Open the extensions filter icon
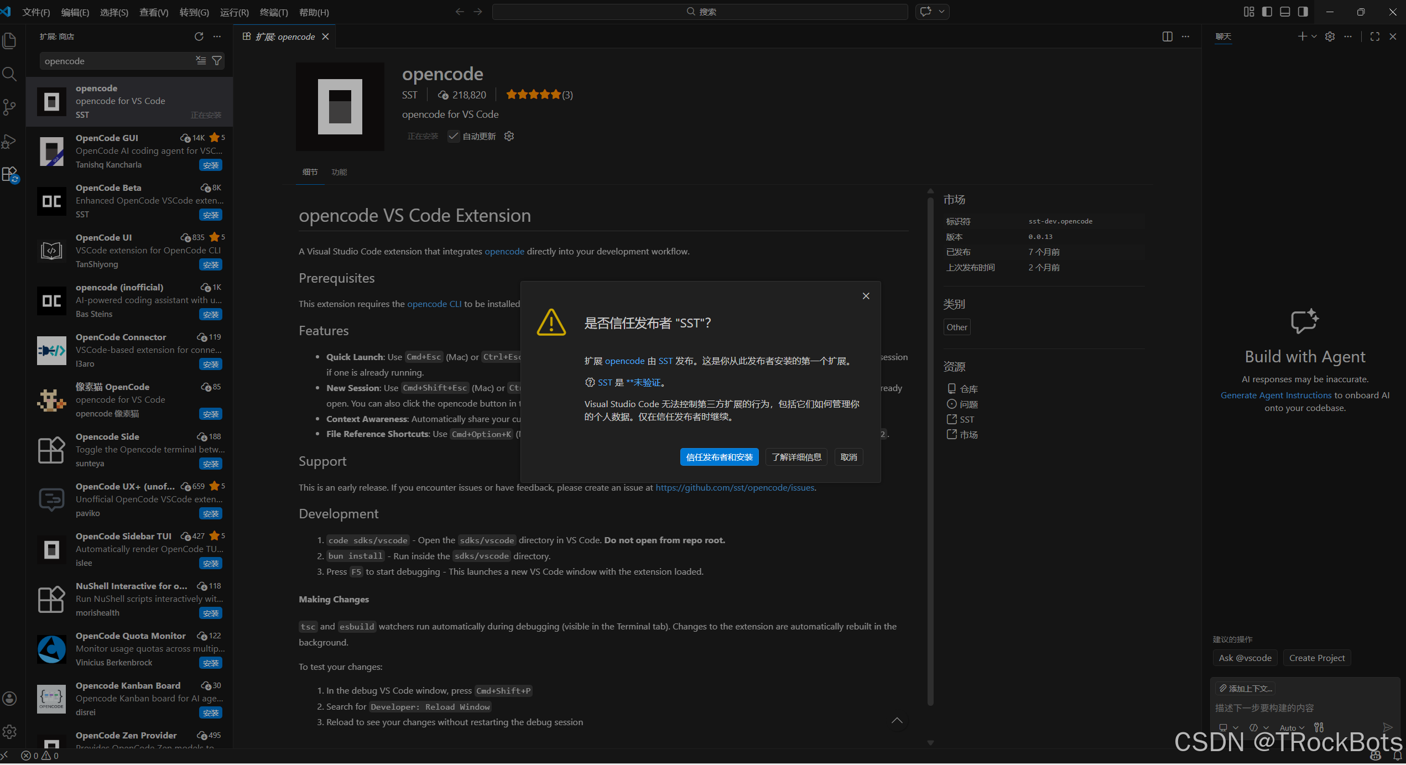 click(217, 60)
